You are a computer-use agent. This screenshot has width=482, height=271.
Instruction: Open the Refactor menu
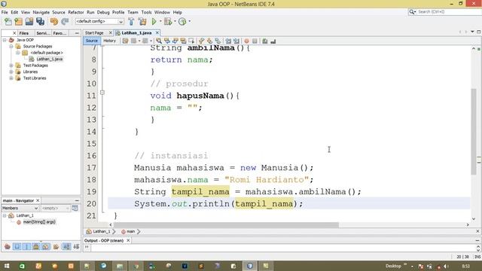click(x=76, y=12)
